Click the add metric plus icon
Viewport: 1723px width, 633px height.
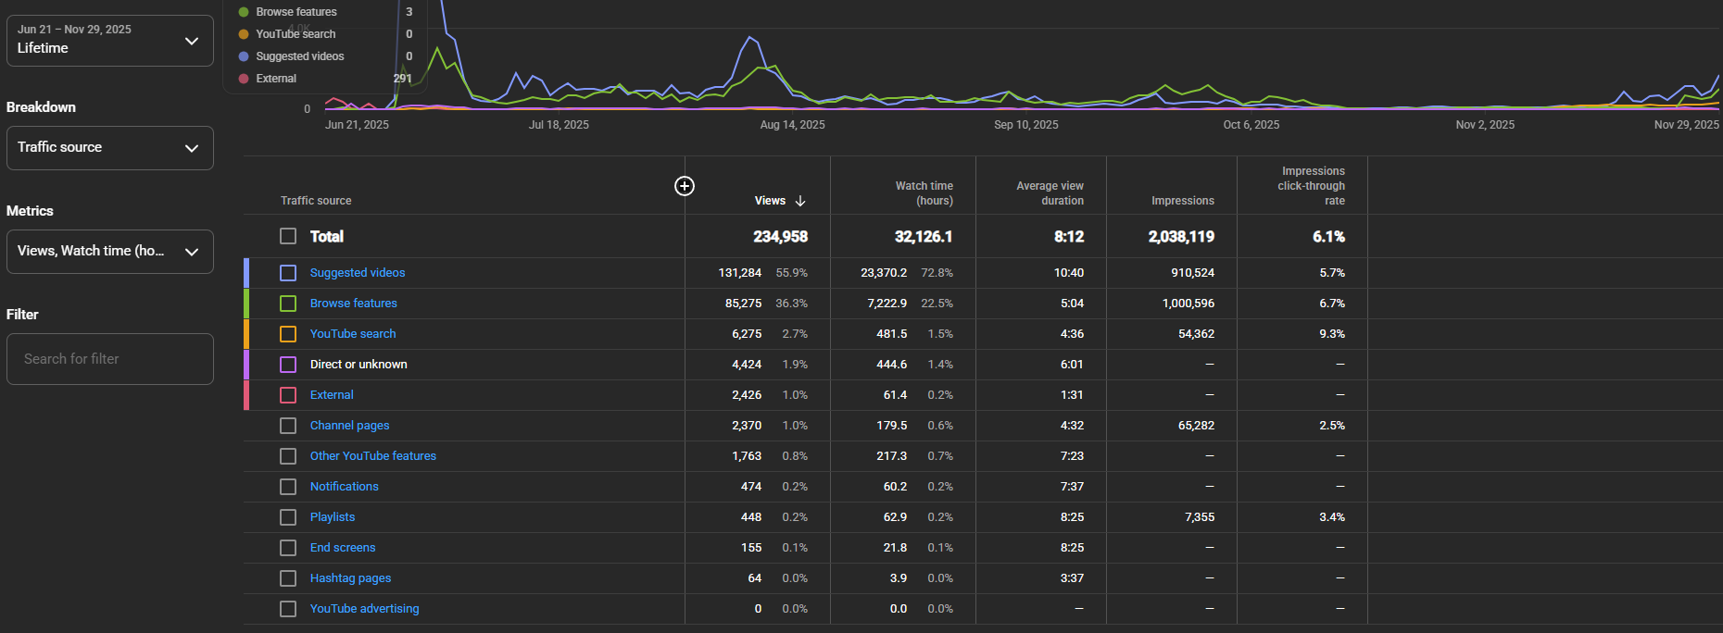(x=685, y=186)
